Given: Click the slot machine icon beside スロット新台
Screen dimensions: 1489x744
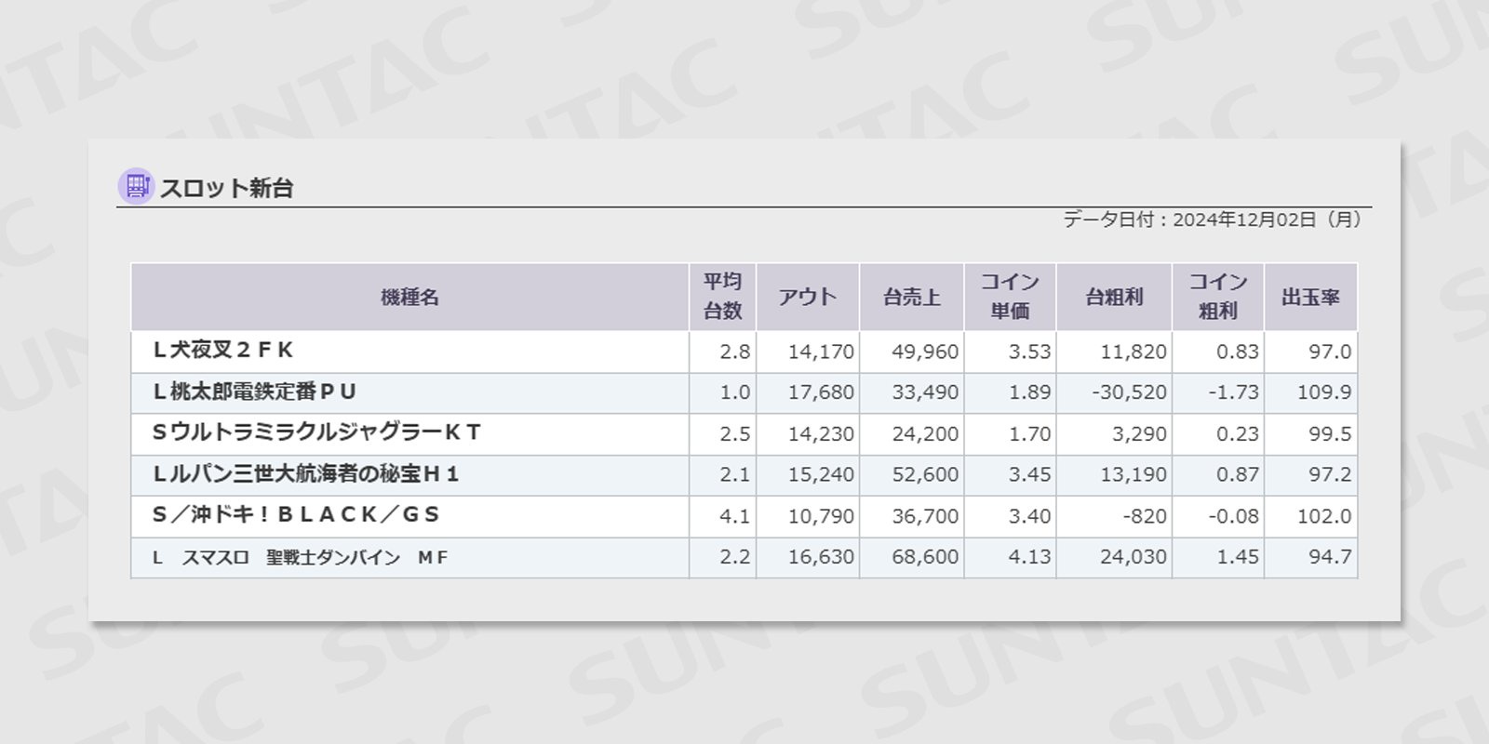Looking at the screenshot, I should pyautogui.click(x=136, y=186).
